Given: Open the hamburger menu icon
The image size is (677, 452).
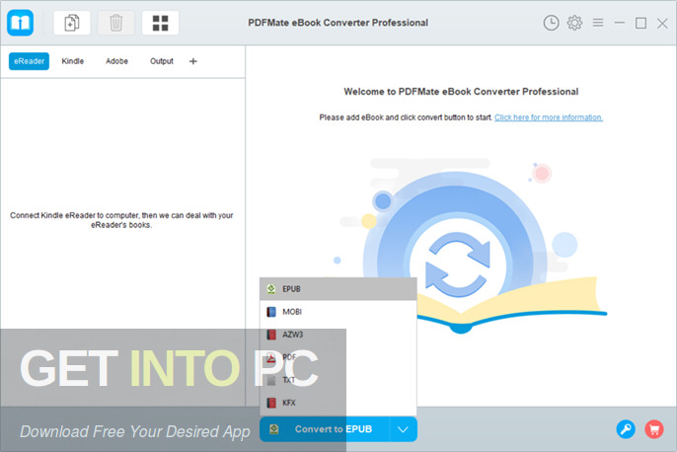Looking at the screenshot, I should tap(598, 23).
